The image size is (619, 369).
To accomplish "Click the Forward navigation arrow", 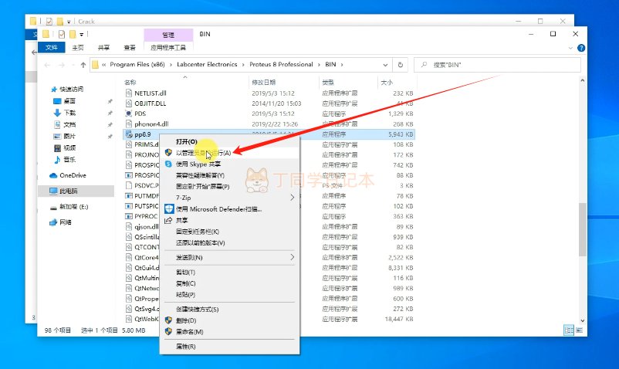I will coord(62,65).
